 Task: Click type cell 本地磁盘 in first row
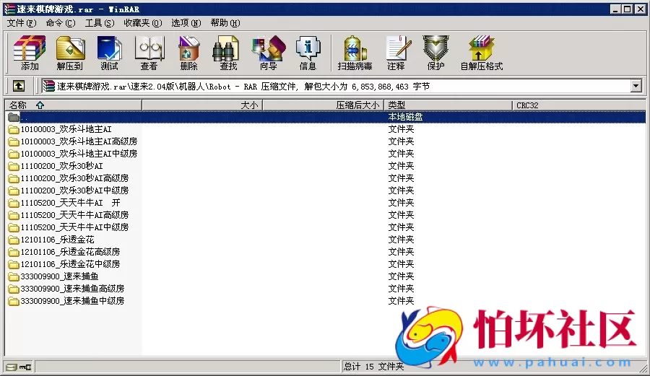[x=405, y=117]
